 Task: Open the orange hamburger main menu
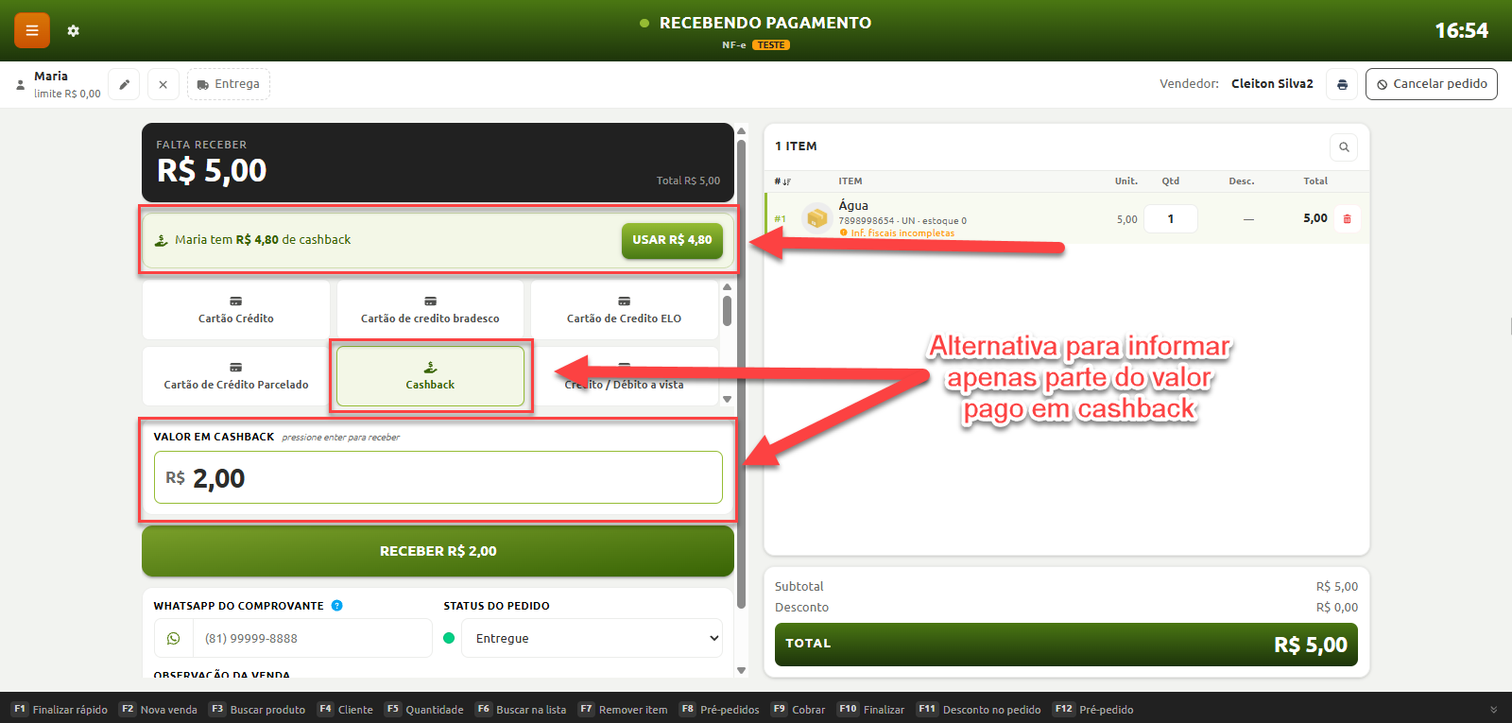pyautogui.click(x=32, y=30)
